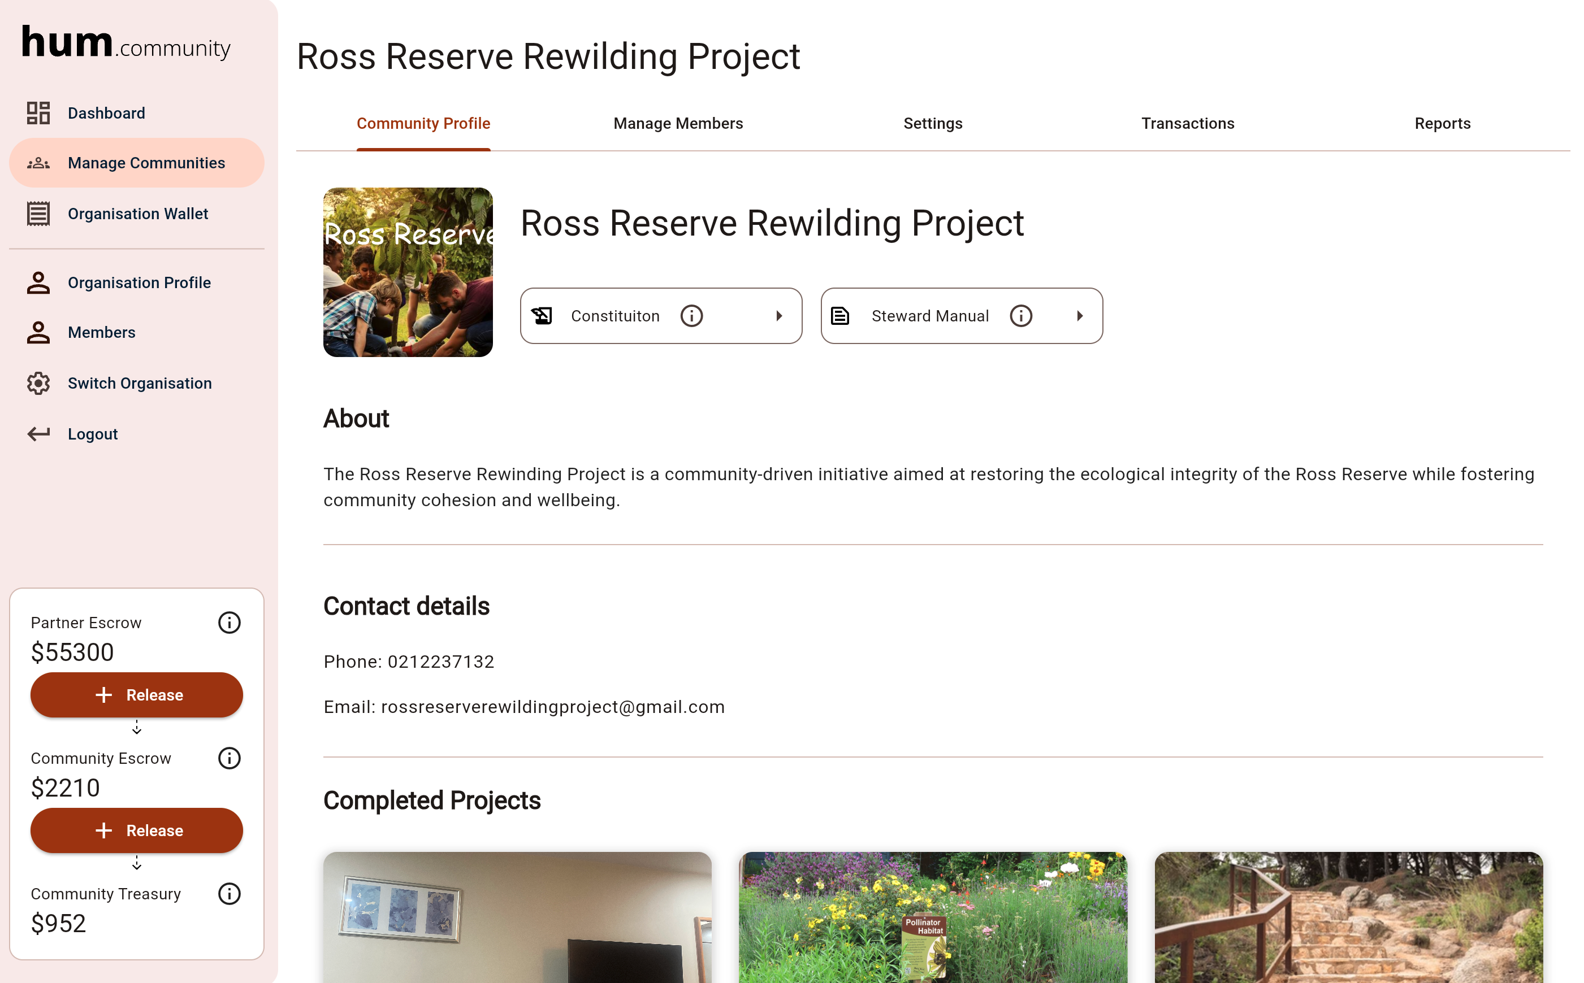Click the Ross Reserve community profile image
This screenshot has height=983, width=1584.
pos(408,272)
